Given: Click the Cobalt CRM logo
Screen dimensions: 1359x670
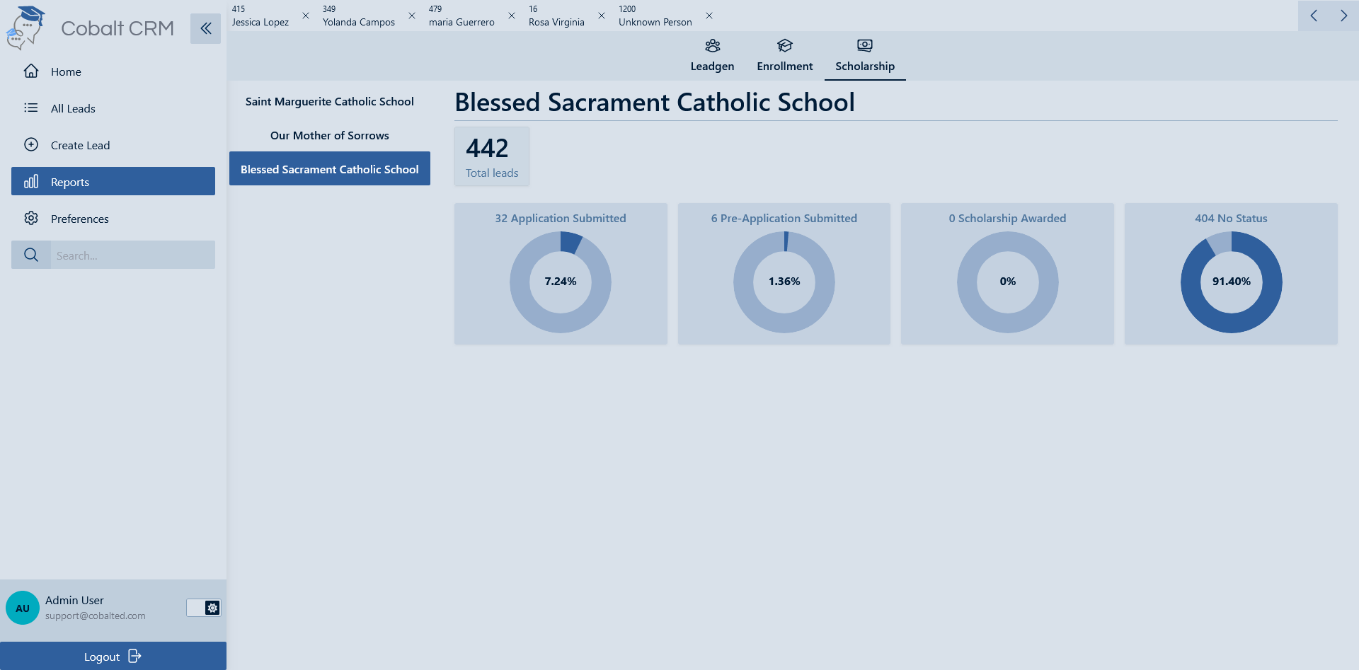Looking at the screenshot, I should 25,28.
